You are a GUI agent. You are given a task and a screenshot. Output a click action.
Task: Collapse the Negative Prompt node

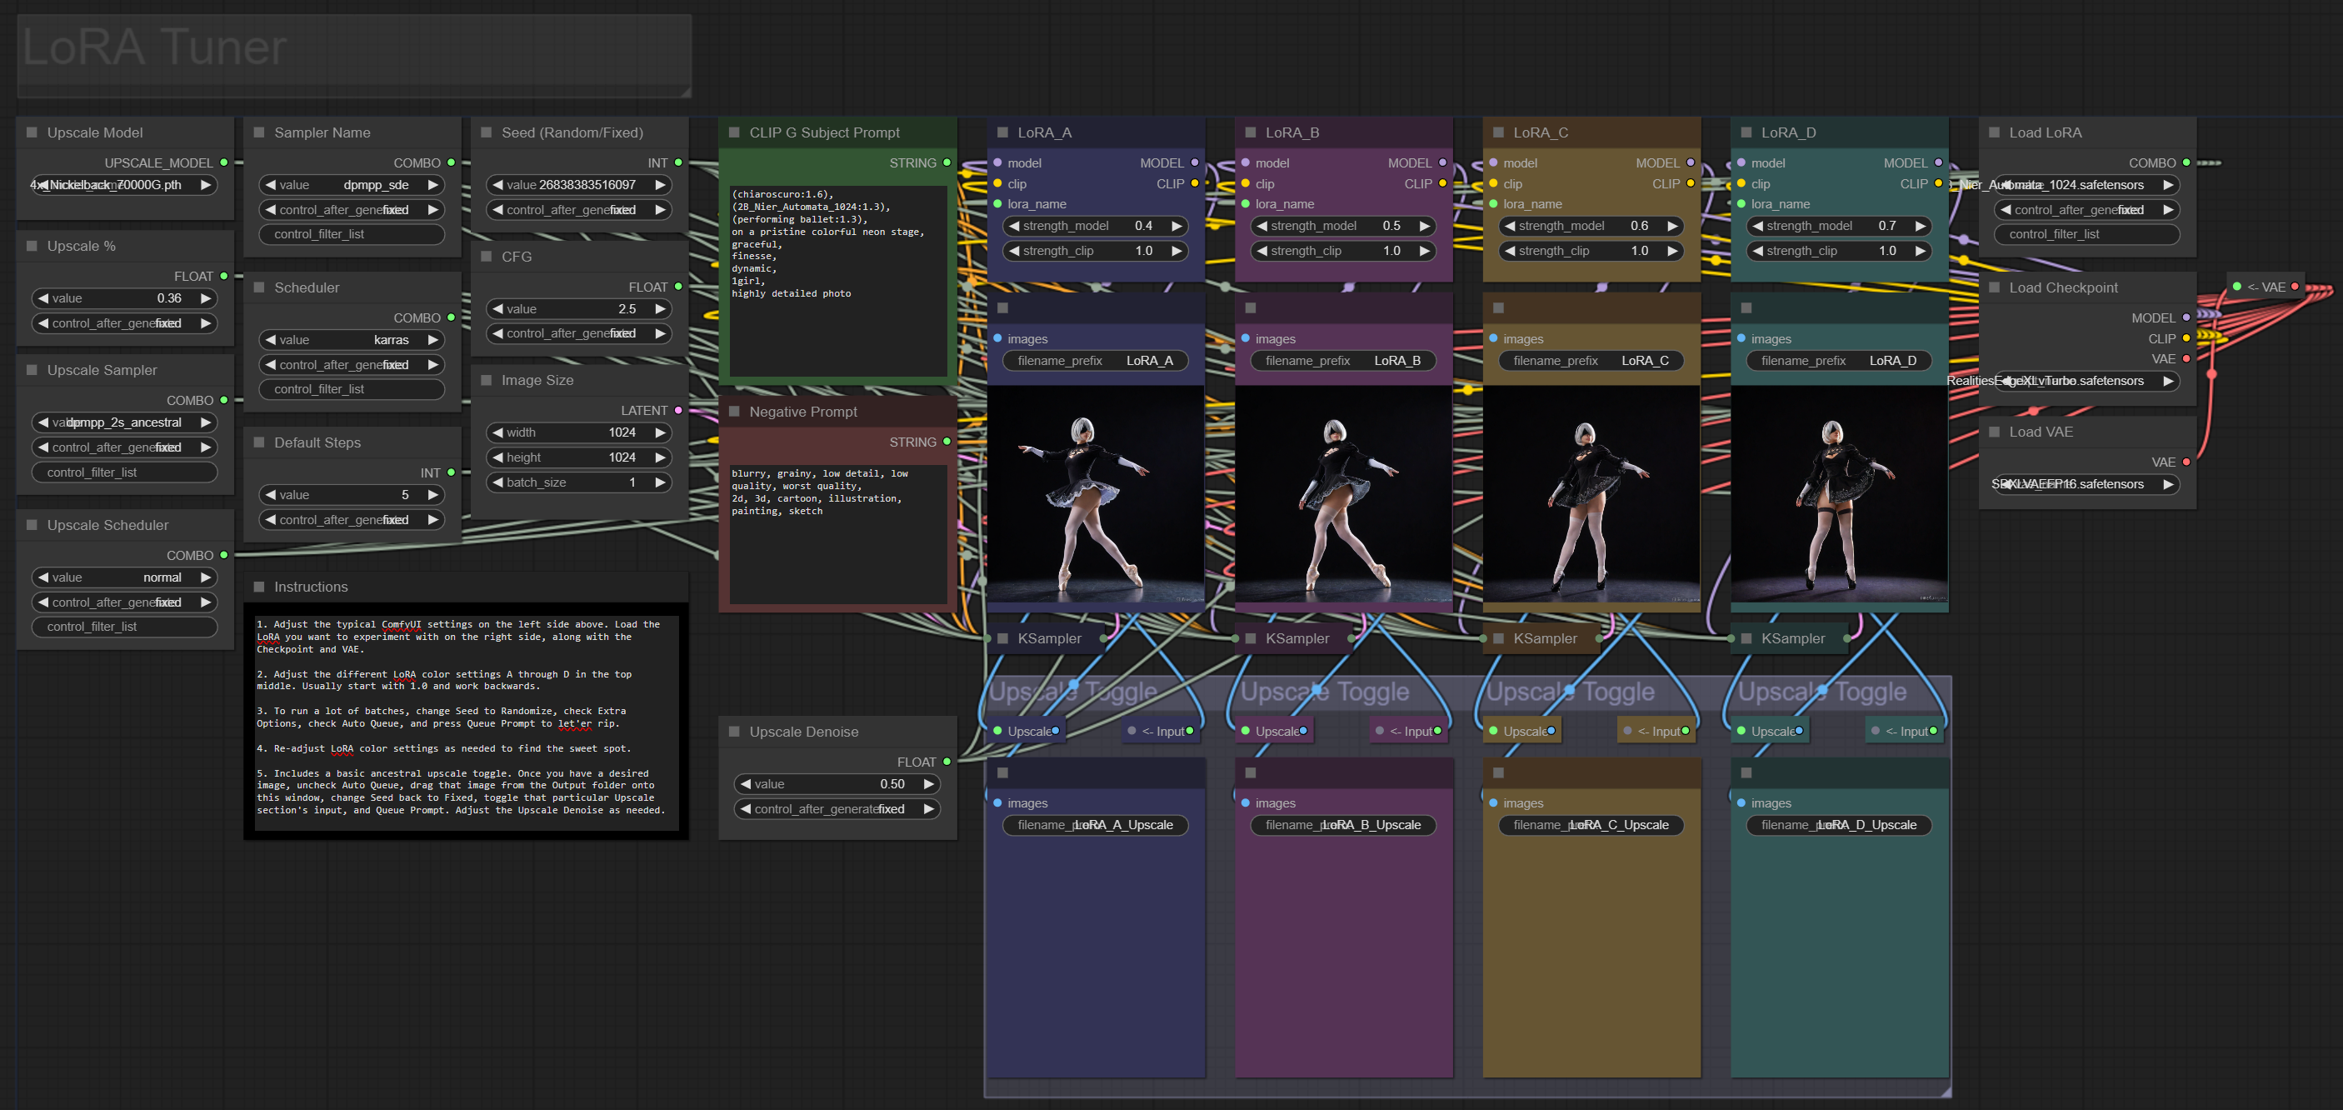click(x=734, y=412)
